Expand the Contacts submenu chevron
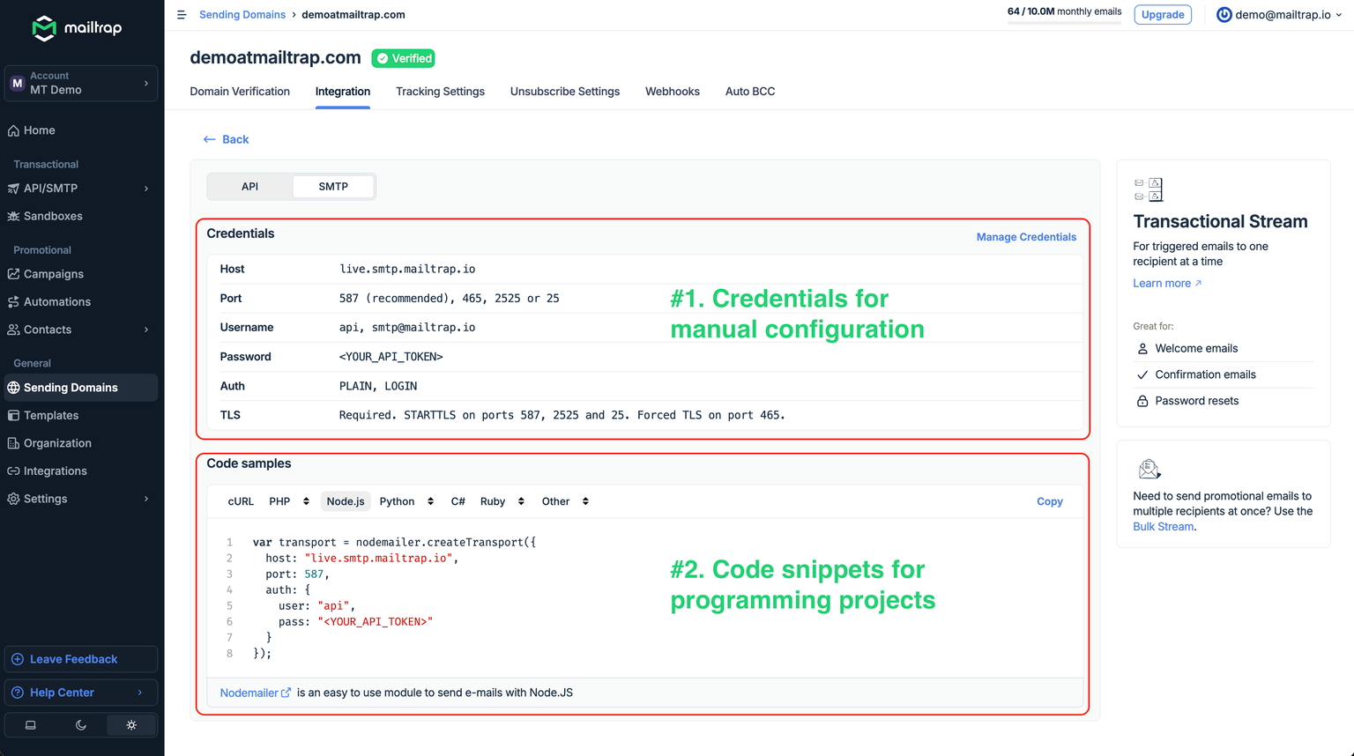The height and width of the screenshot is (756, 1354). click(146, 330)
